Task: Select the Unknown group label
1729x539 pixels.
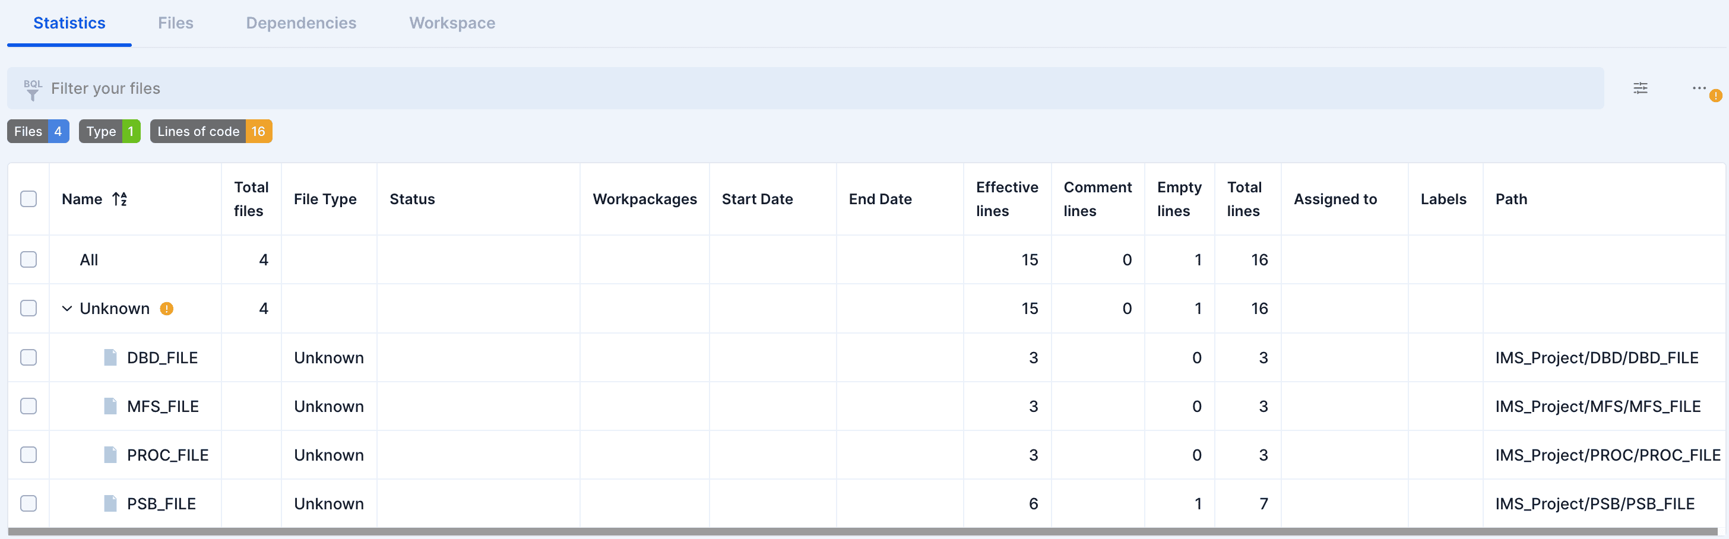Action: click(x=115, y=309)
